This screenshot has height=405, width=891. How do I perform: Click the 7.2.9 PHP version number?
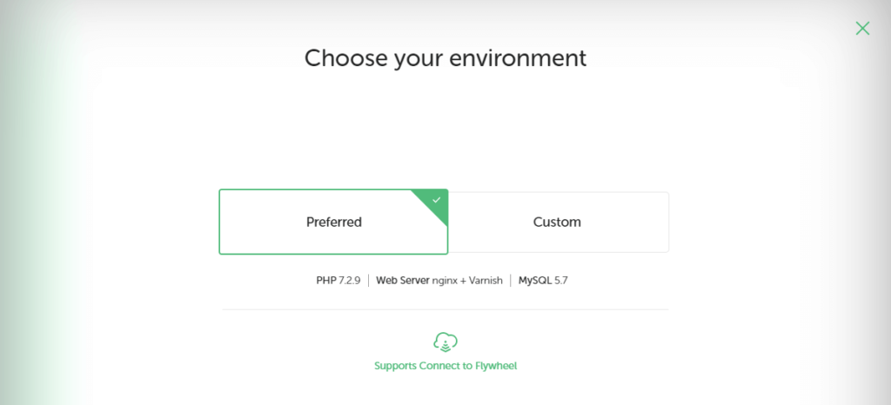(x=350, y=281)
